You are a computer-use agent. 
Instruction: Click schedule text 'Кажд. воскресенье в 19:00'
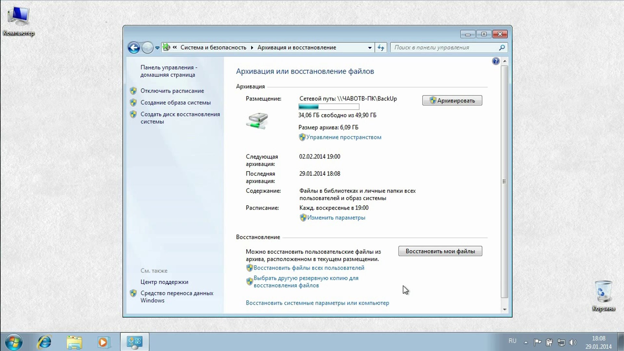(334, 208)
